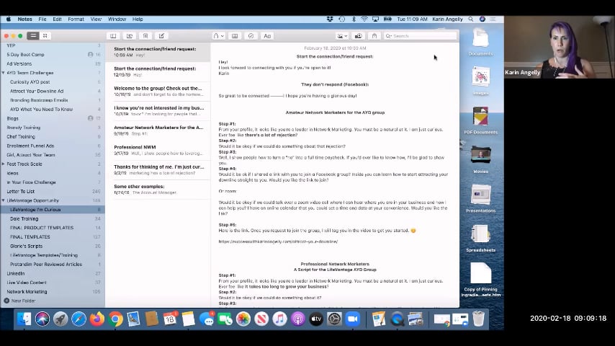Open Zoom from the Dock
Screen dimensions: 615x346
(x=353, y=319)
